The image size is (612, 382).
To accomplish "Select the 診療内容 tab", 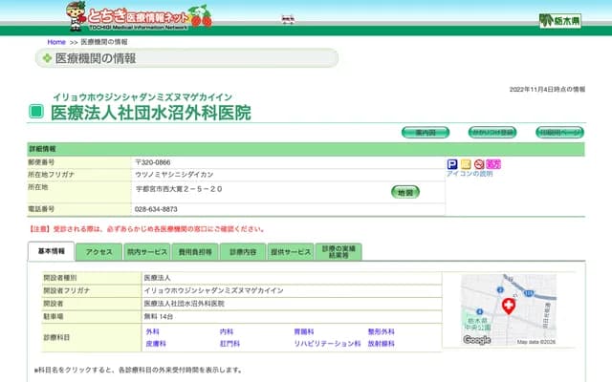I will (x=243, y=252).
